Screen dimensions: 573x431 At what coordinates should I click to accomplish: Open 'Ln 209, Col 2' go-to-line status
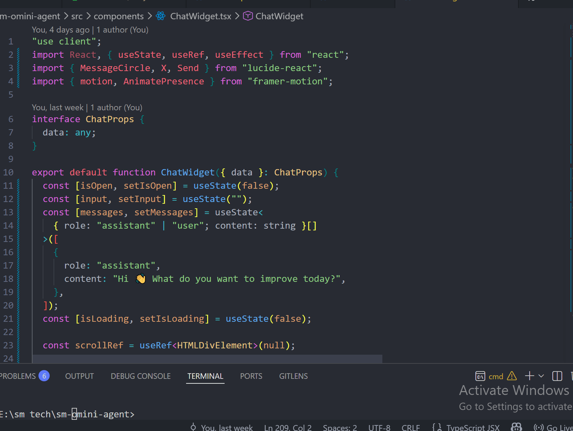coord(288,427)
